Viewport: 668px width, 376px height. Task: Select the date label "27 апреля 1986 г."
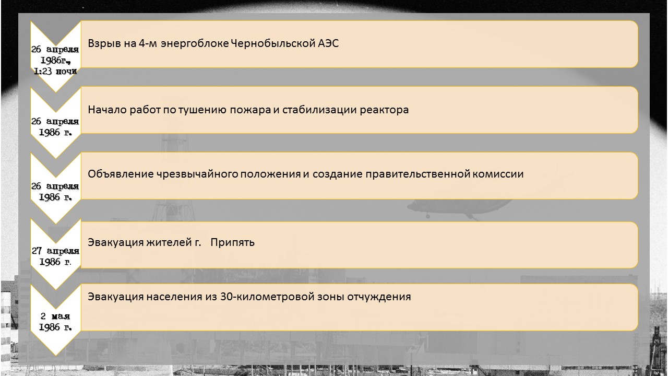tap(55, 256)
